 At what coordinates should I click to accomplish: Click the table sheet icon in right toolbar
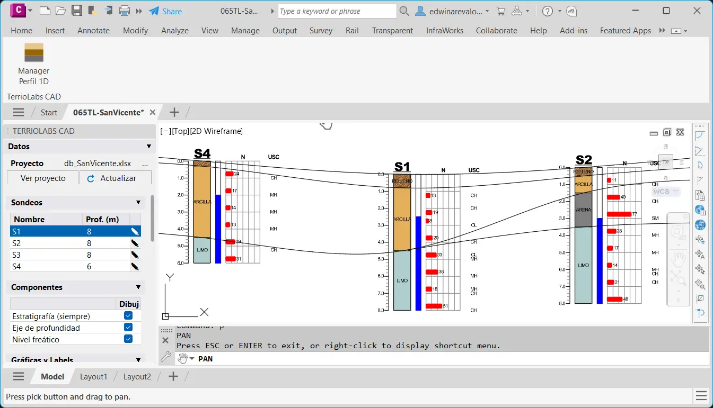coord(700,195)
